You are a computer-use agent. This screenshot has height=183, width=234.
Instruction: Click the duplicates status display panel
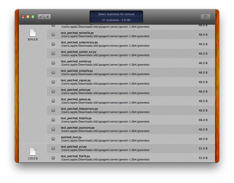(116, 17)
